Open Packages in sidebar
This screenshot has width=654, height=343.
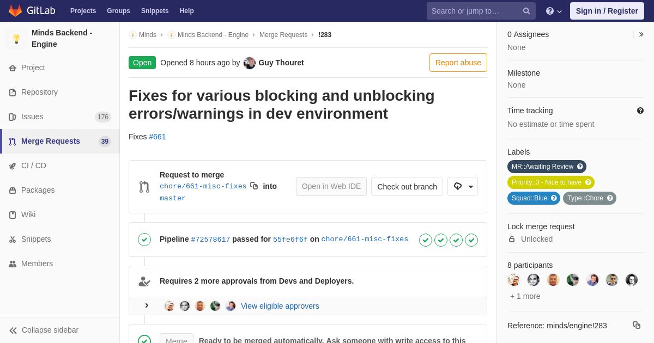[x=60, y=190]
